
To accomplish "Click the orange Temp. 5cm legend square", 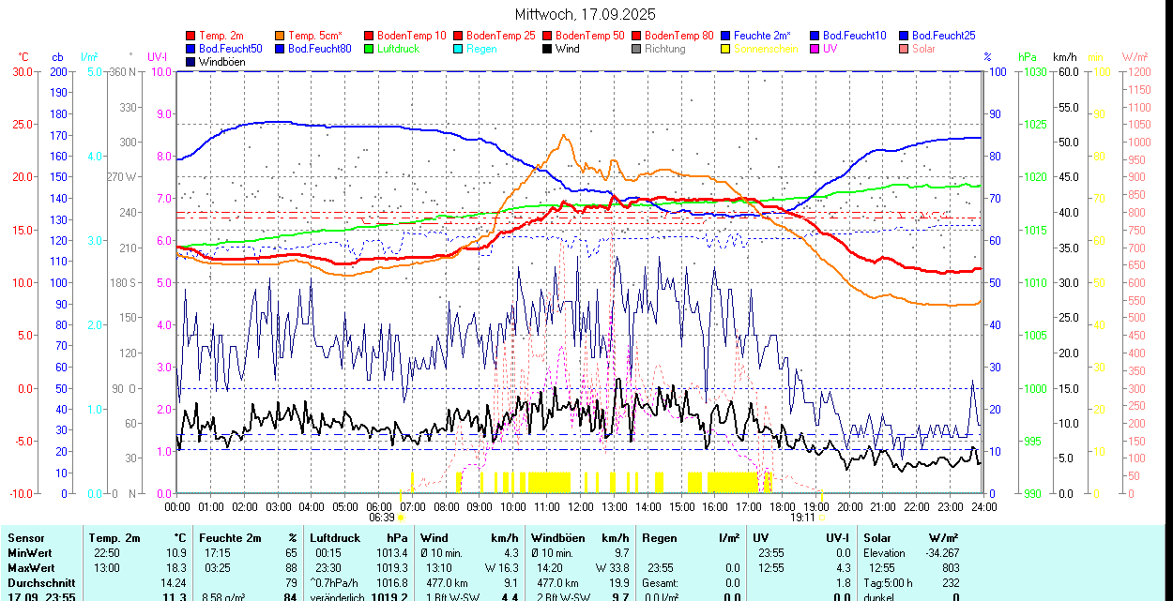I will pyautogui.click(x=281, y=36).
